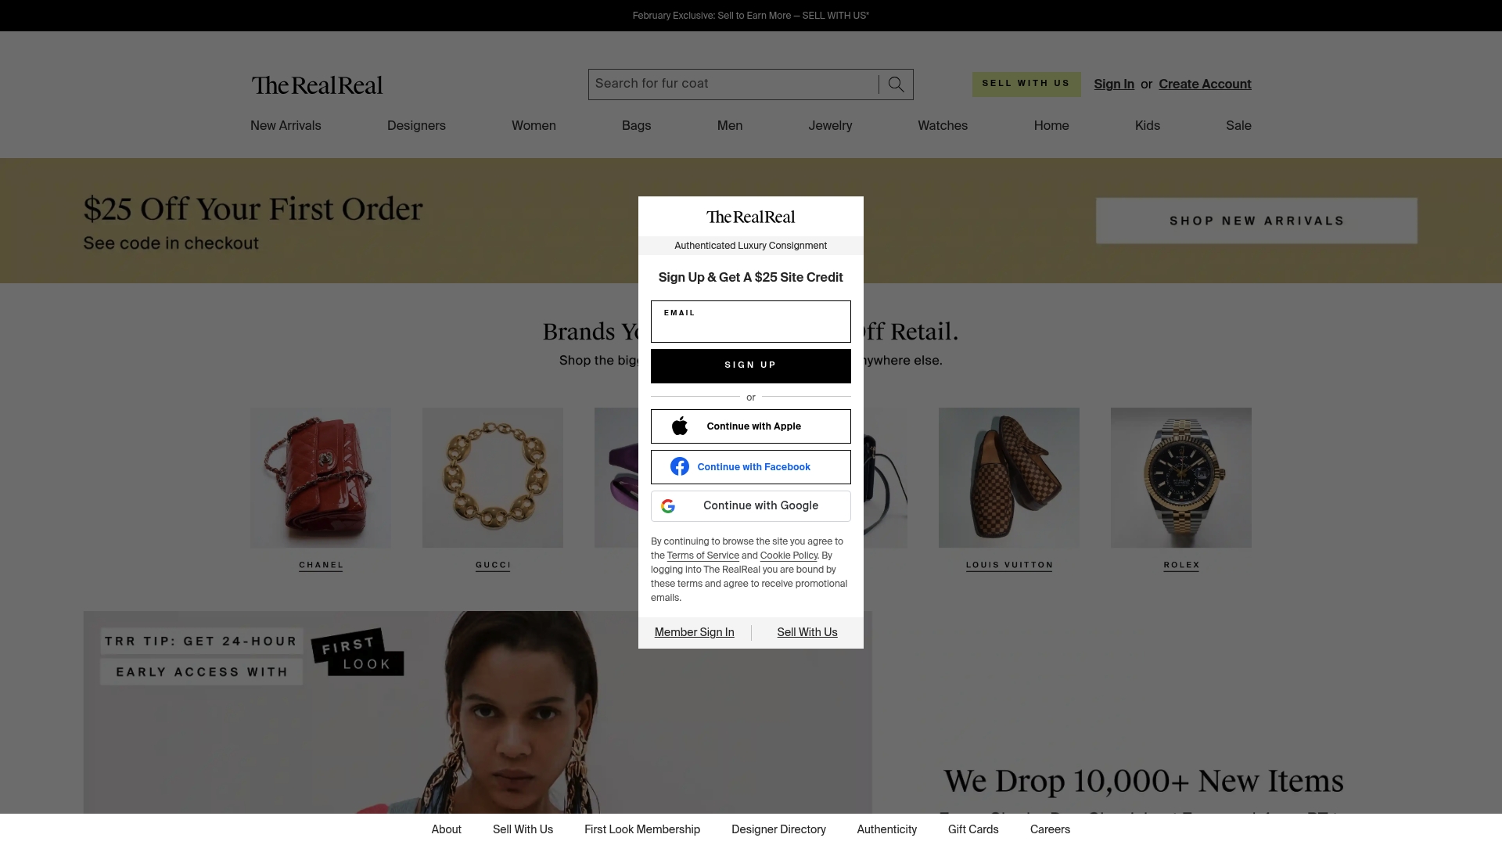Open the Sale section
The height and width of the screenshot is (845, 1502).
(x=1238, y=125)
